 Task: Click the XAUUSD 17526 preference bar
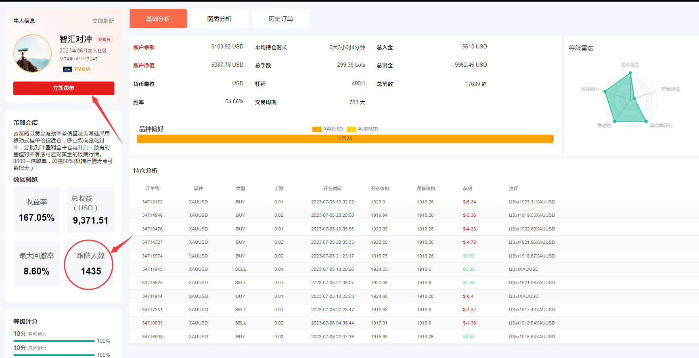pos(345,138)
